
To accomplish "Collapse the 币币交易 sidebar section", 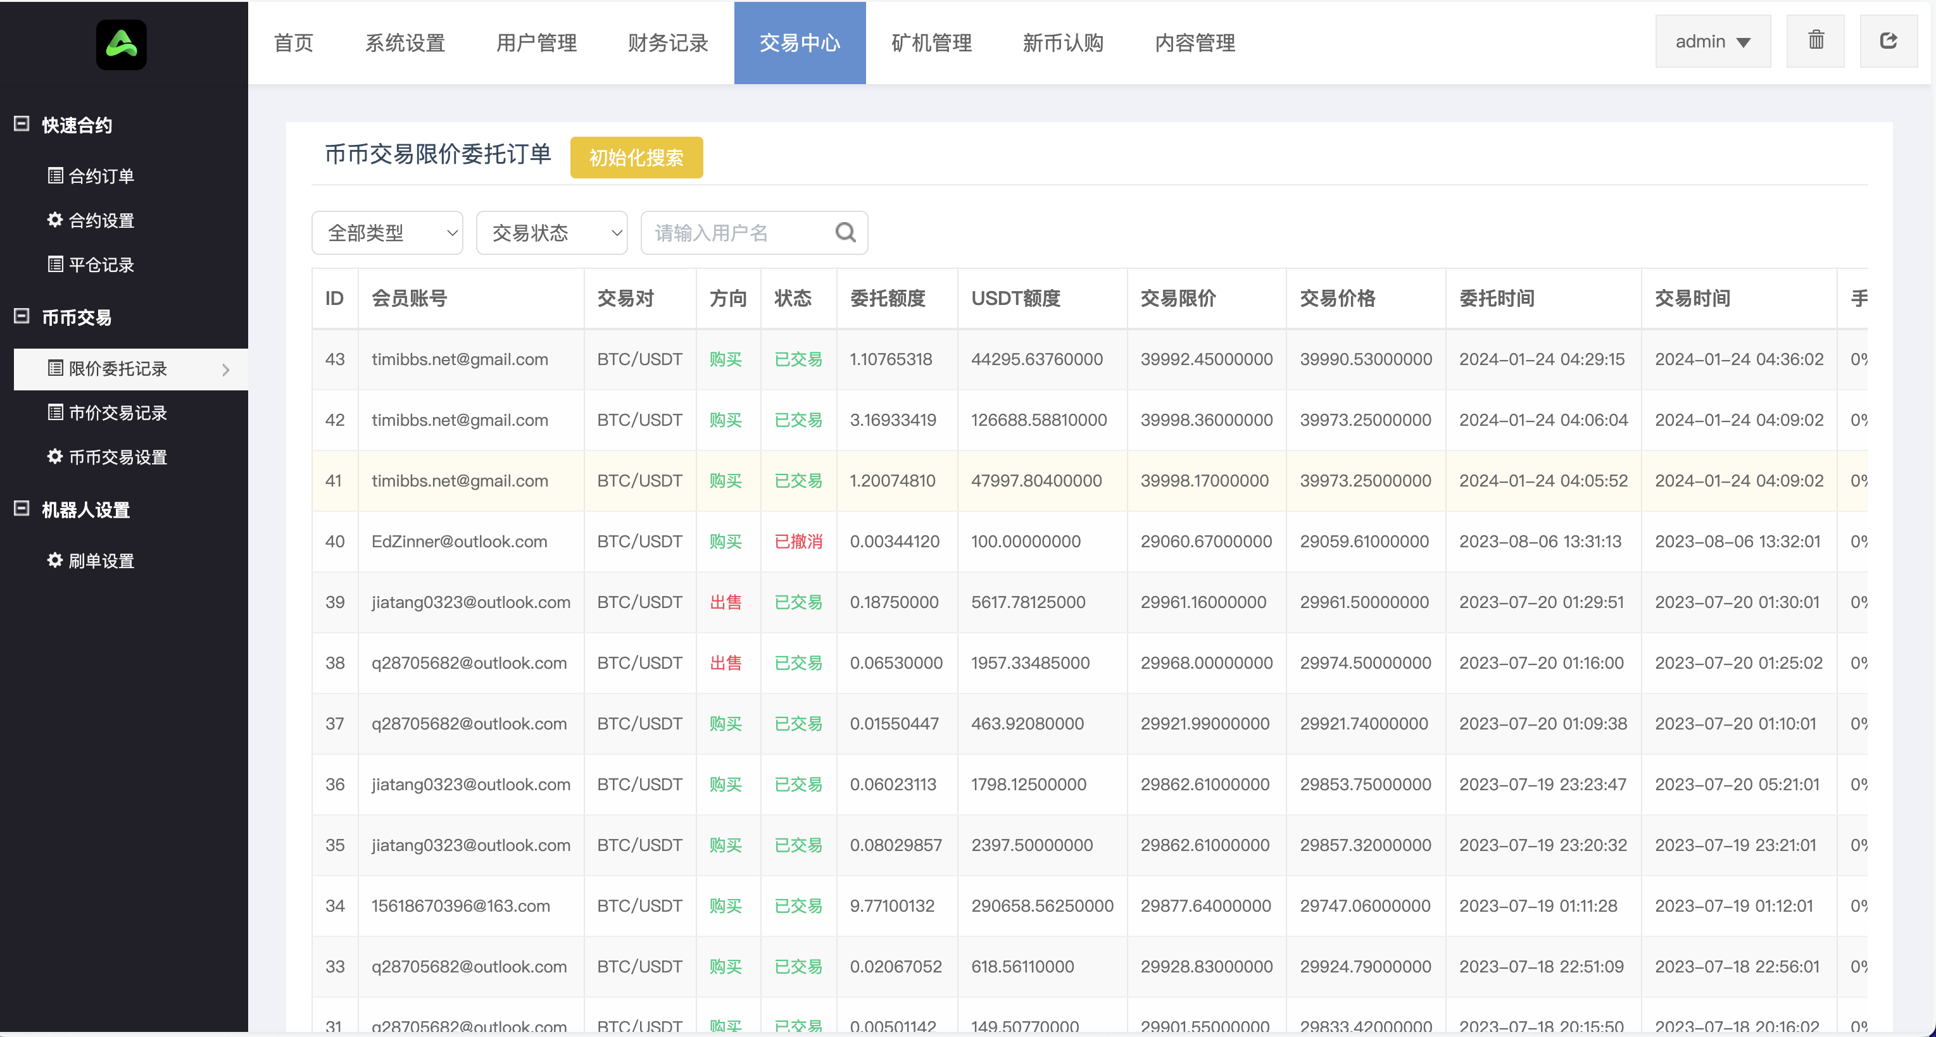I will [21, 317].
